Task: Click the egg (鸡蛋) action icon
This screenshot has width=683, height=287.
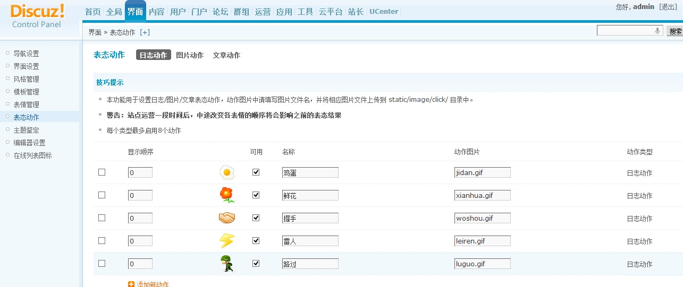Action: 227,172
